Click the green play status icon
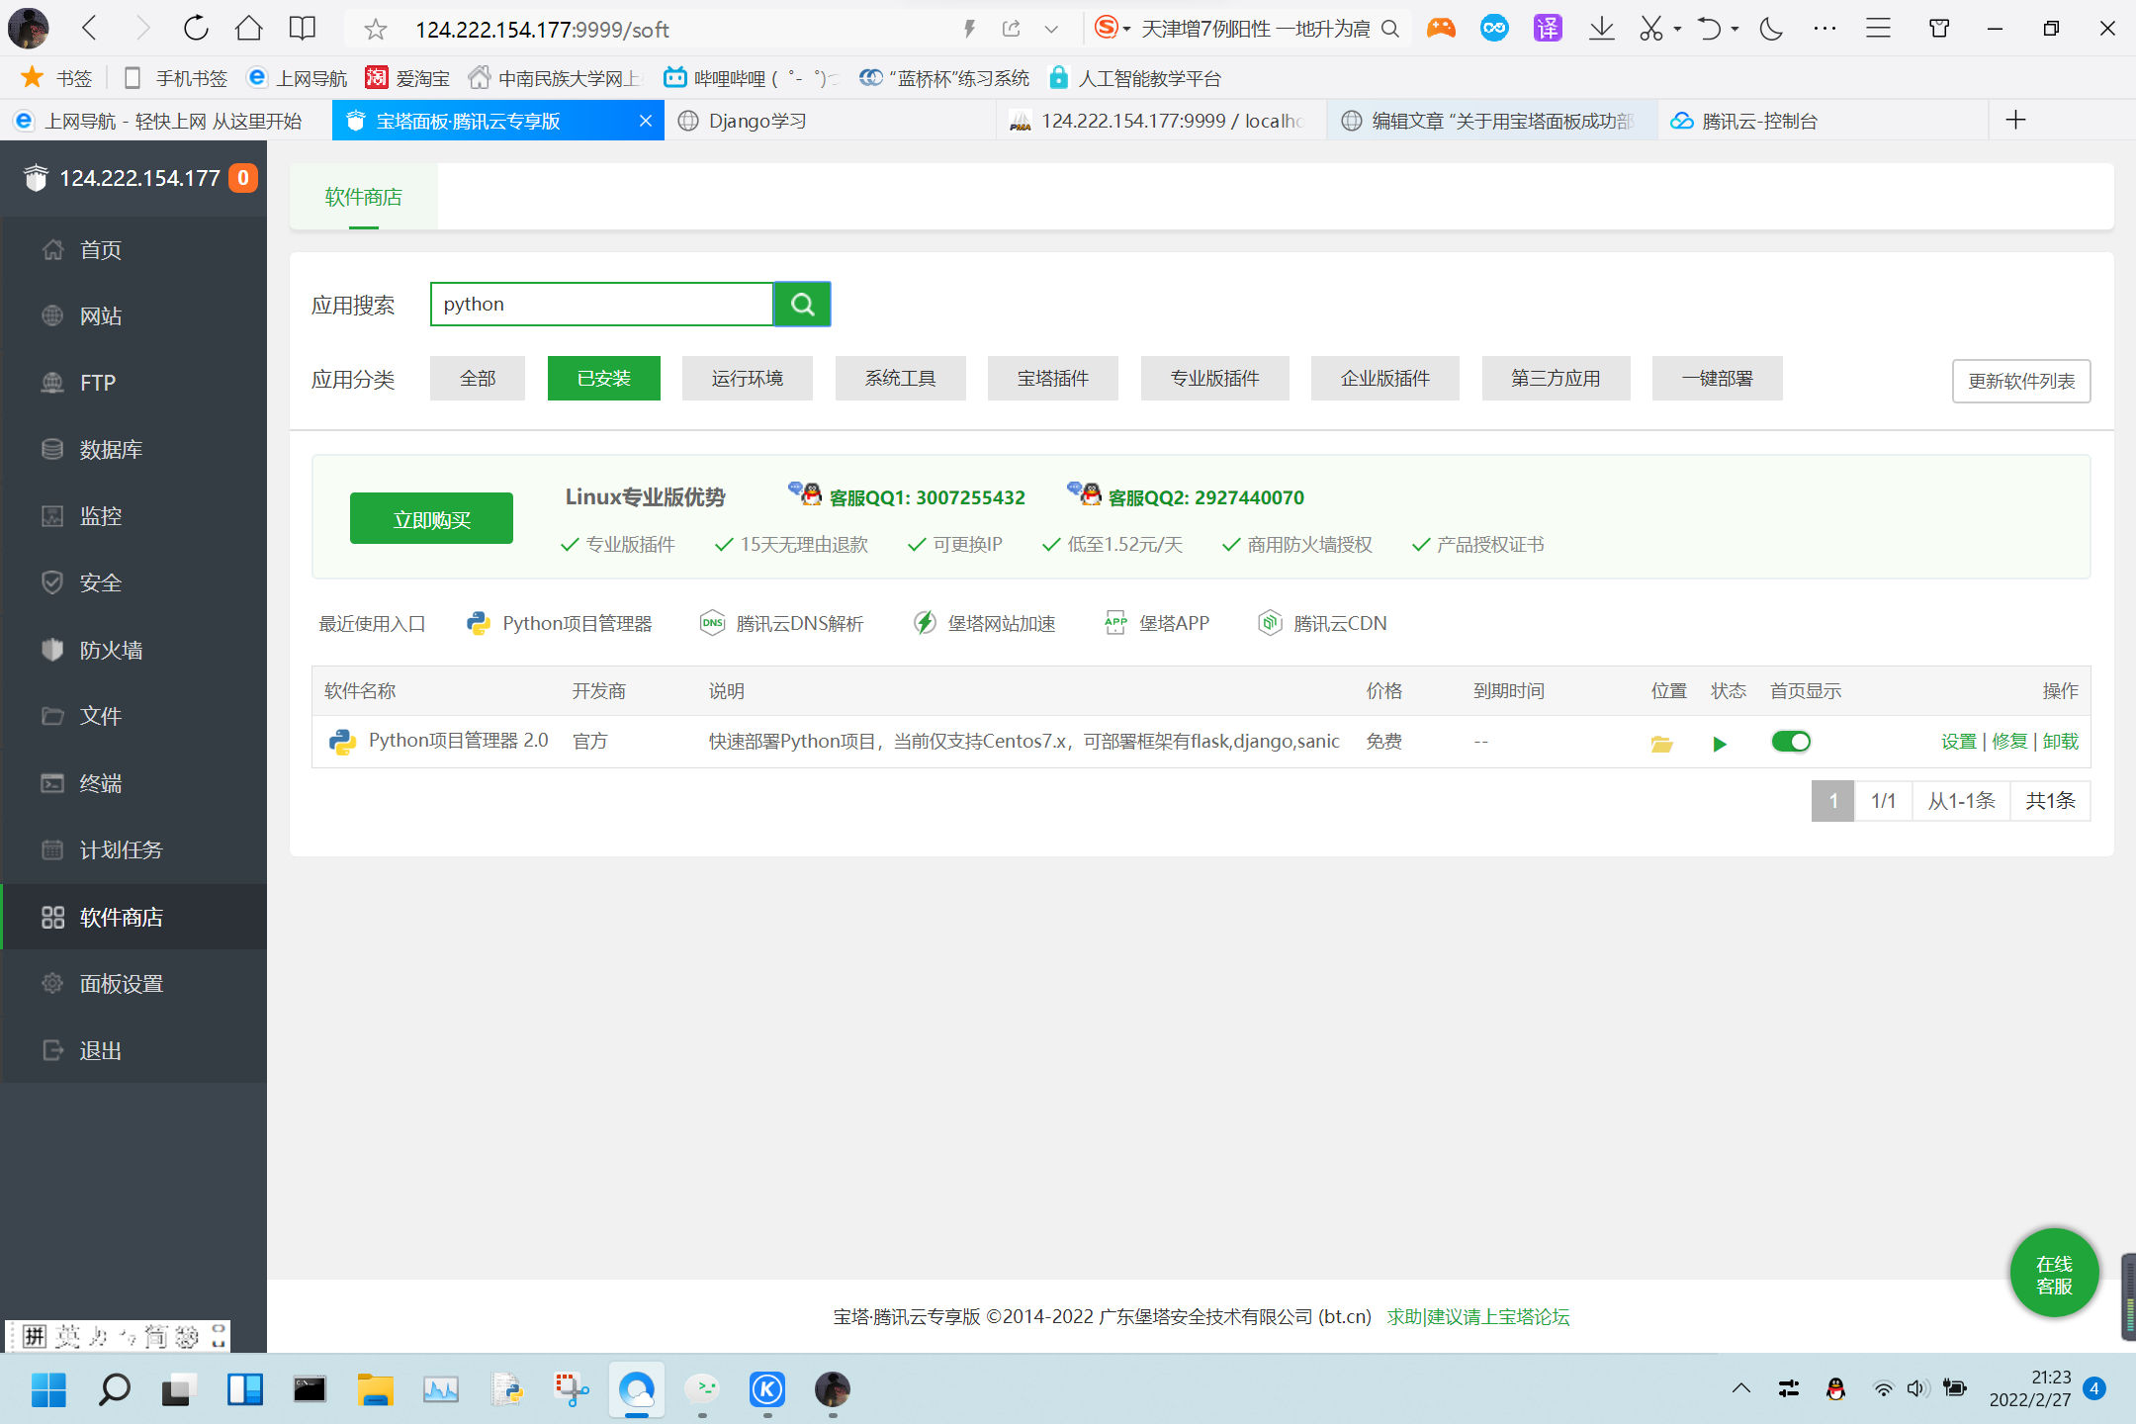Viewport: 2136px width, 1424px height. point(1720,744)
